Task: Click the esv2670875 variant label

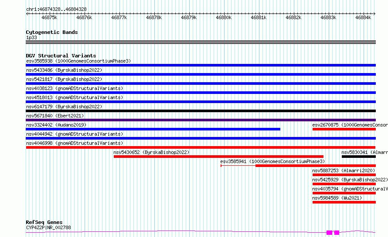Action: [x=350, y=125]
